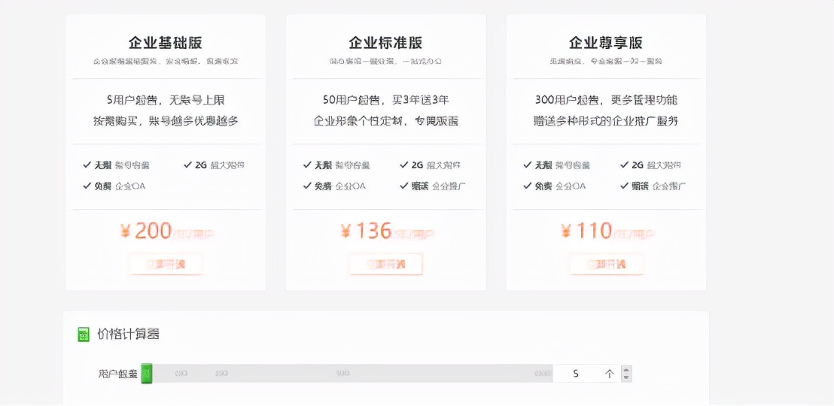Click the 赠送 checkmark in 企业标准版
834x406 pixels.
point(405,186)
